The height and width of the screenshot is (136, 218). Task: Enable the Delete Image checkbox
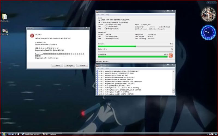pyautogui.click(x=160, y=27)
